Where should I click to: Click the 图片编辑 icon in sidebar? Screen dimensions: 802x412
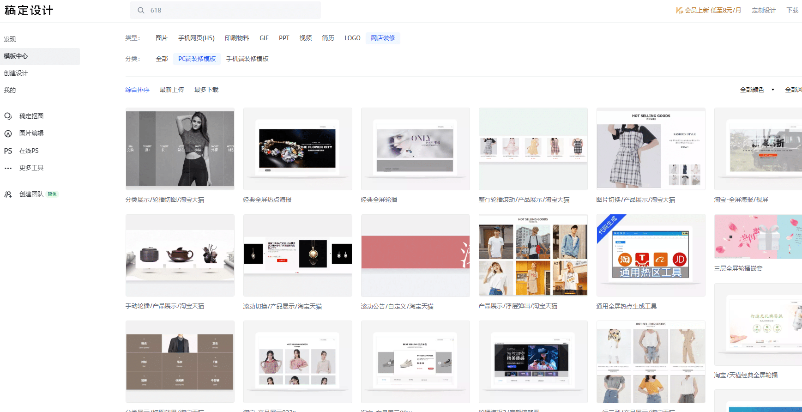pos(8,133)
